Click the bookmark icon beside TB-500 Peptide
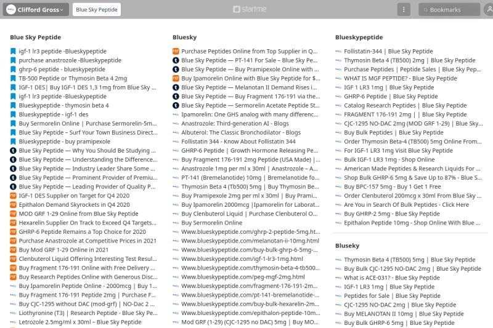The height and width of the screenshot is (328, 493). coord(13,79)
